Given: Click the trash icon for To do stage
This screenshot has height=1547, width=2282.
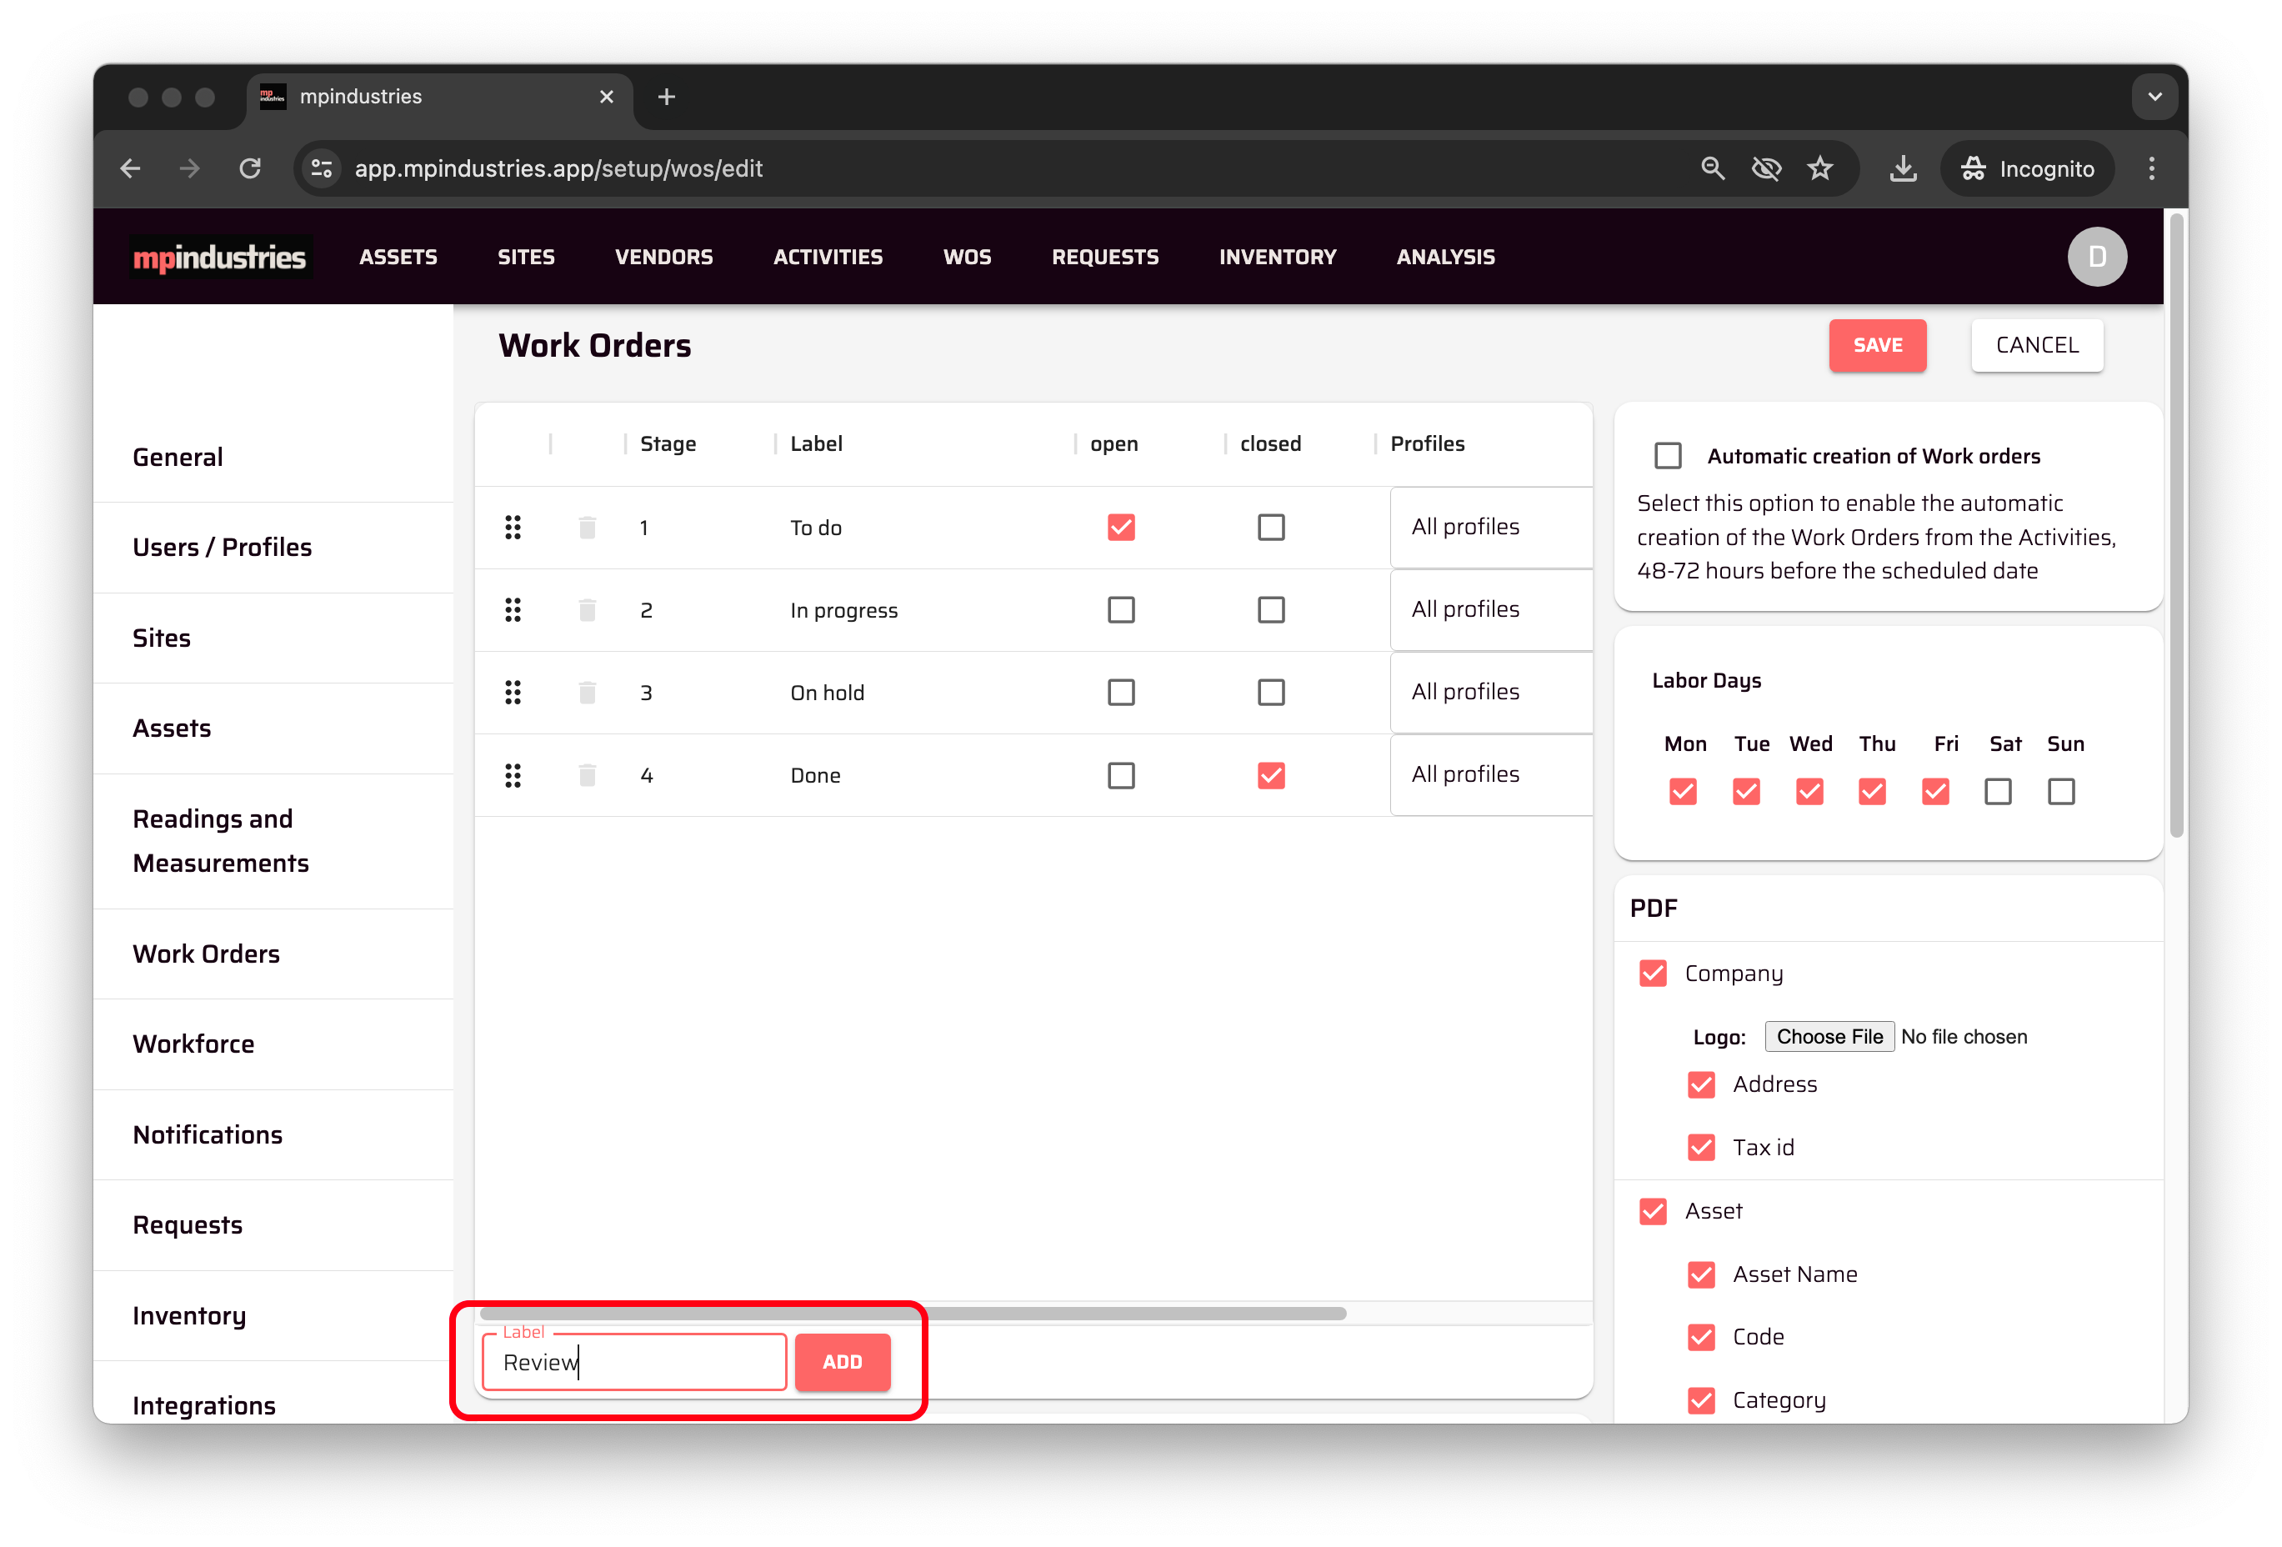Looking at the screenshot, I should 588,528.
